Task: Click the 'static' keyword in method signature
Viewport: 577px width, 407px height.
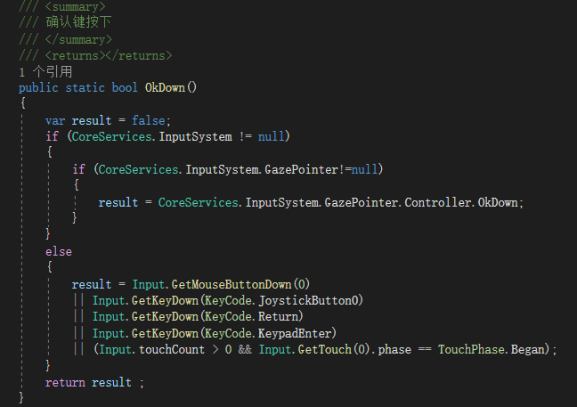Action: coord(85,88)
